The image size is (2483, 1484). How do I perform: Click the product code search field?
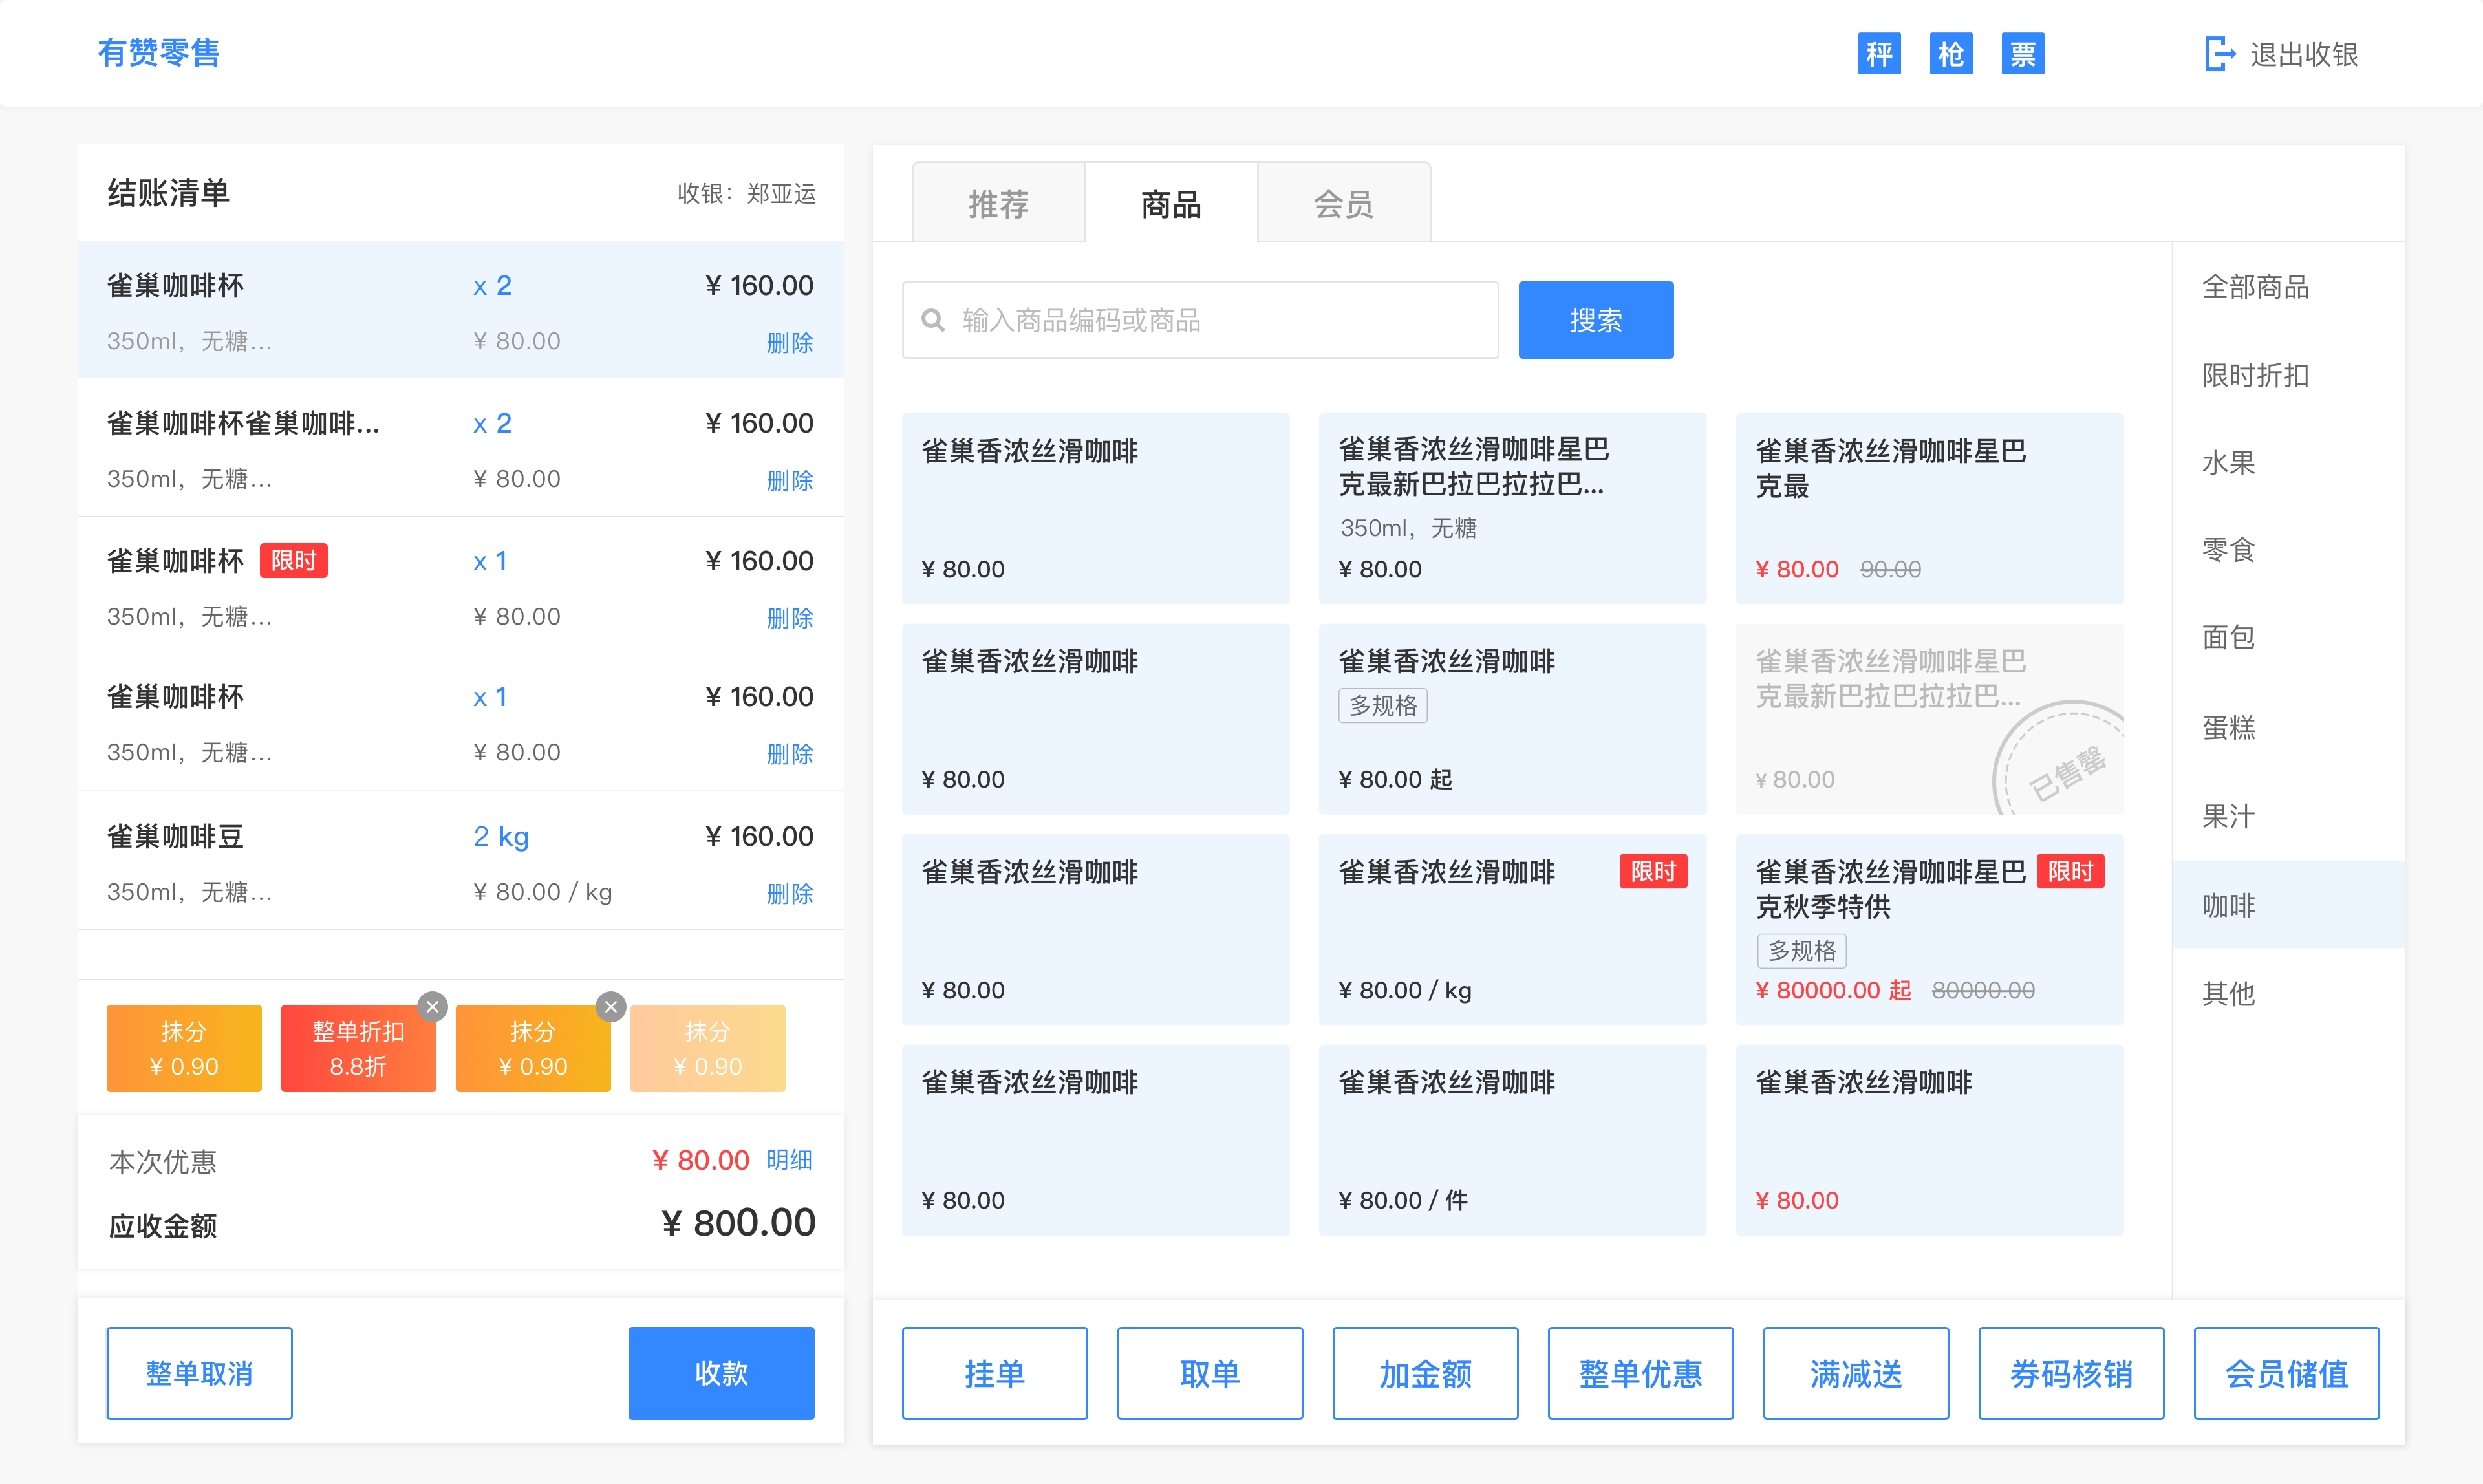[1200, 320]
